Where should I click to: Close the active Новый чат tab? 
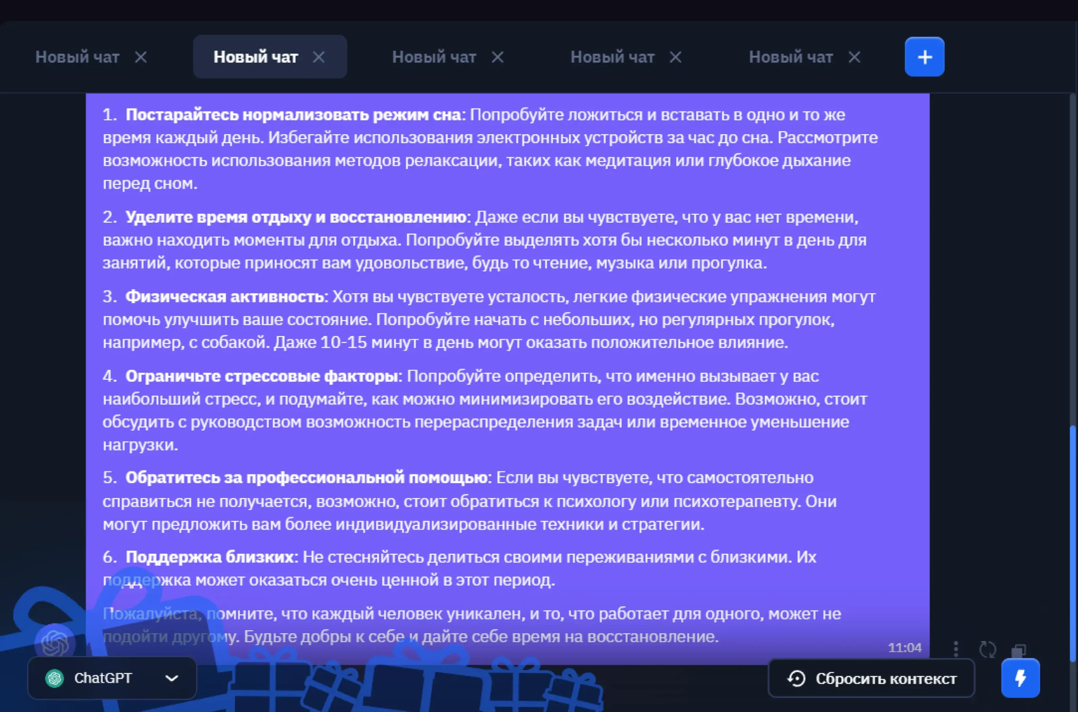[x=319, y=57]
